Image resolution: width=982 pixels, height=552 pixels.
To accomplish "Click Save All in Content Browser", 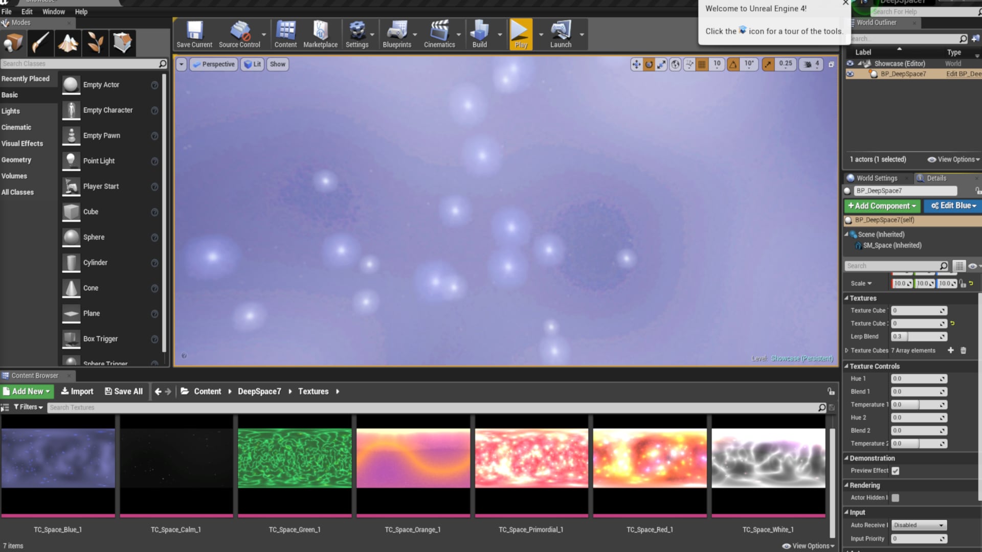I will tap(124, 392).
